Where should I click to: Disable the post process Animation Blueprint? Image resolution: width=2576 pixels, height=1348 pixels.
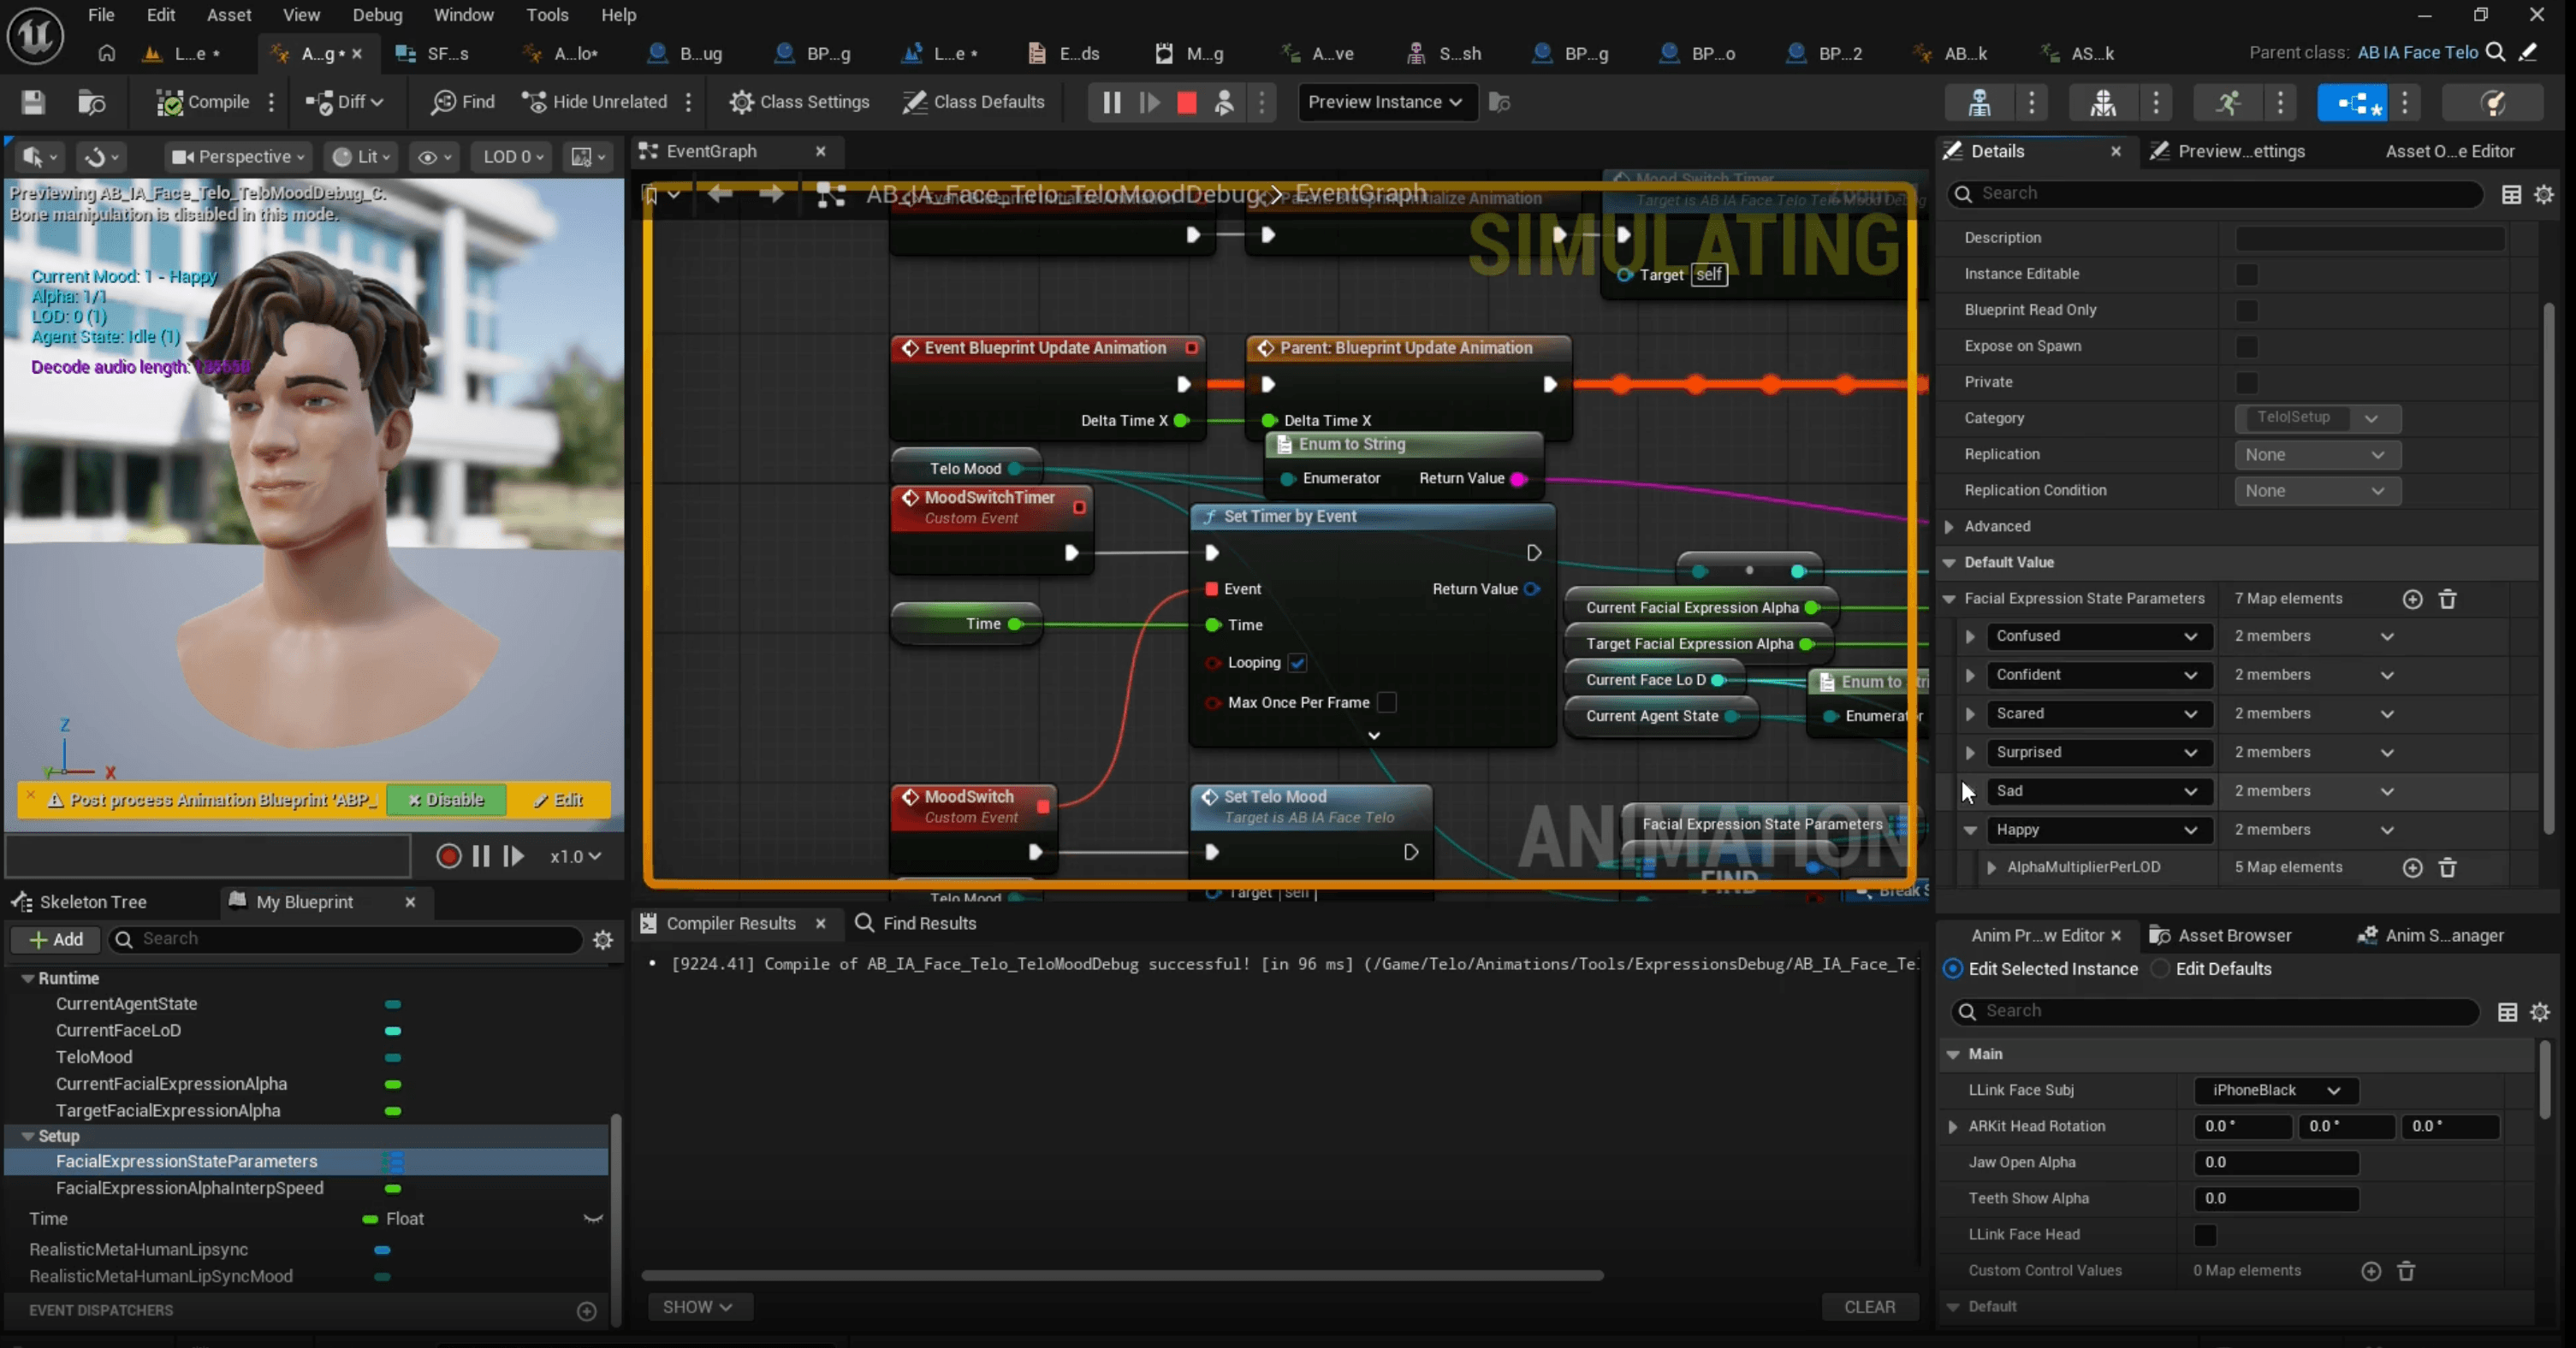click(446, 800)
